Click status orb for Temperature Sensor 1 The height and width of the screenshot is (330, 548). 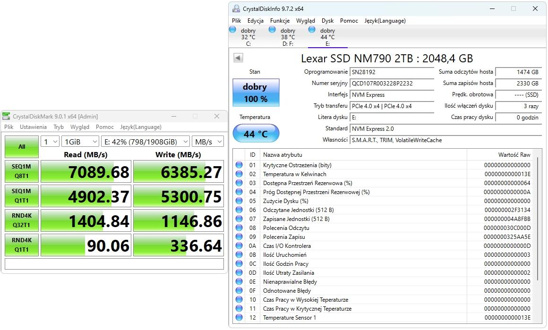[239, 318]
